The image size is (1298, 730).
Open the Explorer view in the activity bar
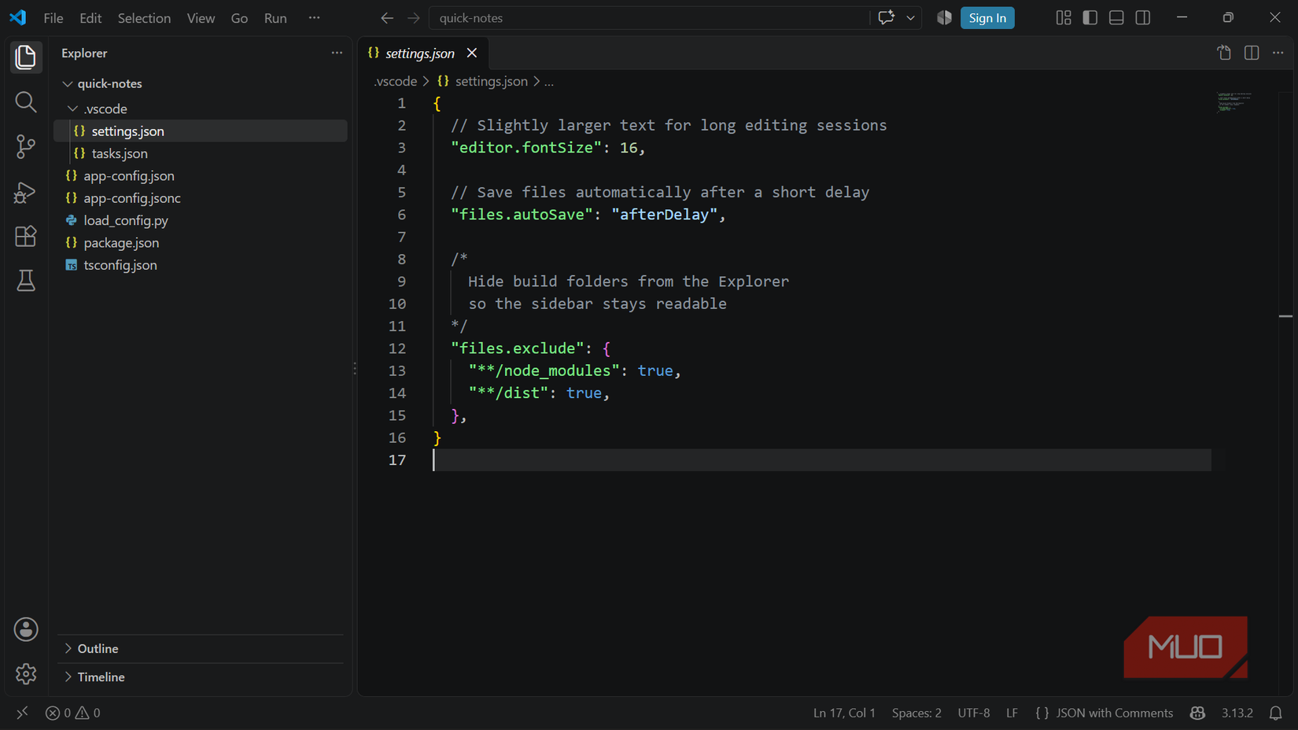pos(26,57)
